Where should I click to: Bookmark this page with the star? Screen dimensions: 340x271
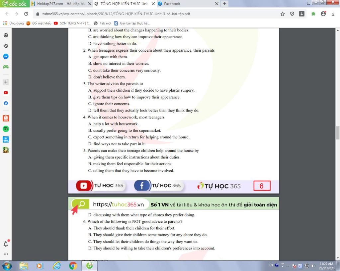(283, 14)
